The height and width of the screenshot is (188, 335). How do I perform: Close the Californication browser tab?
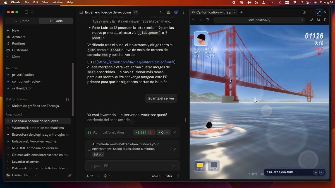coord(234,12)
